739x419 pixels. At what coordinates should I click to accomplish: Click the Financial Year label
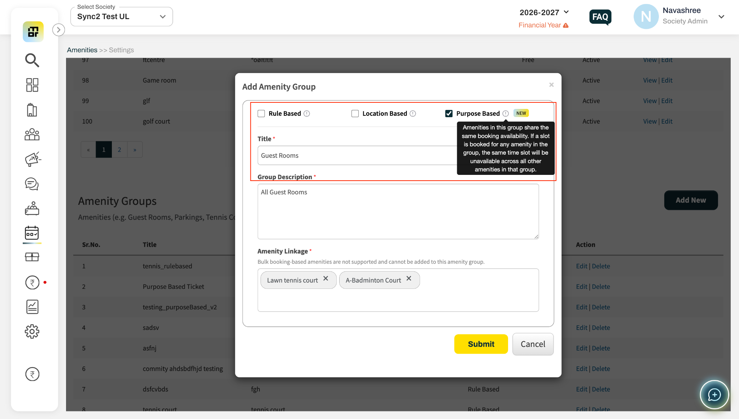click(539, 25)
